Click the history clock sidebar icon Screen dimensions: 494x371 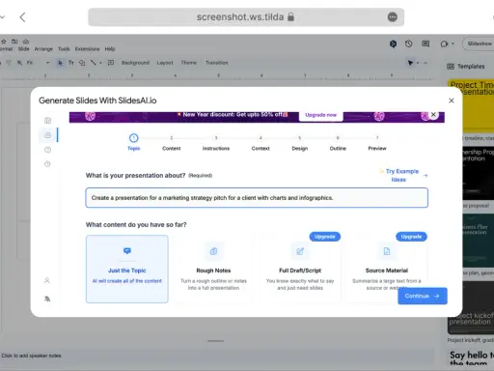(x=47, y=164)
